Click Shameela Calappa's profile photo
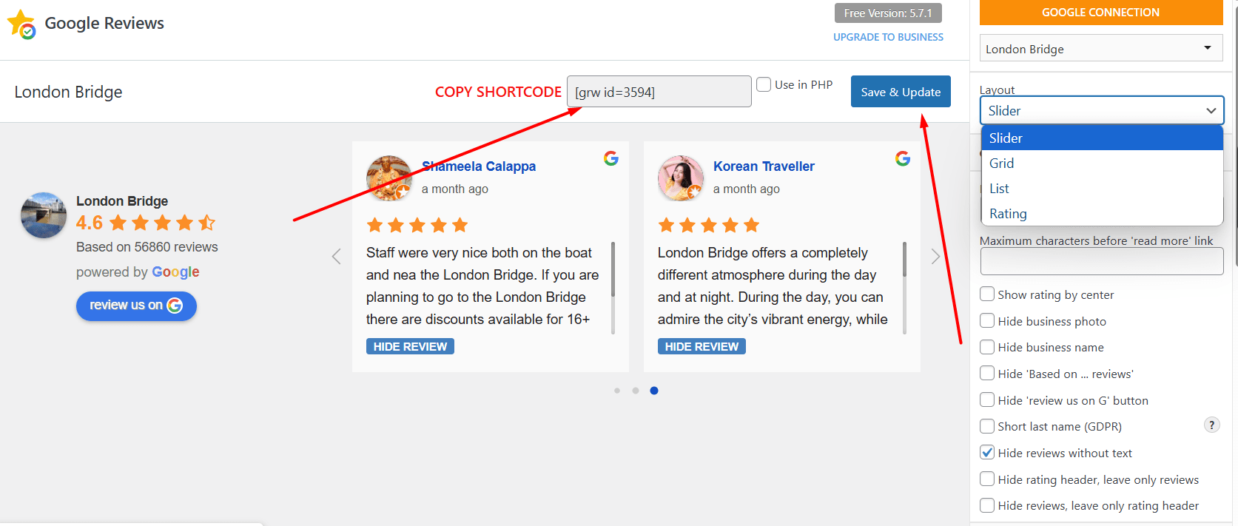 (389, 178)
